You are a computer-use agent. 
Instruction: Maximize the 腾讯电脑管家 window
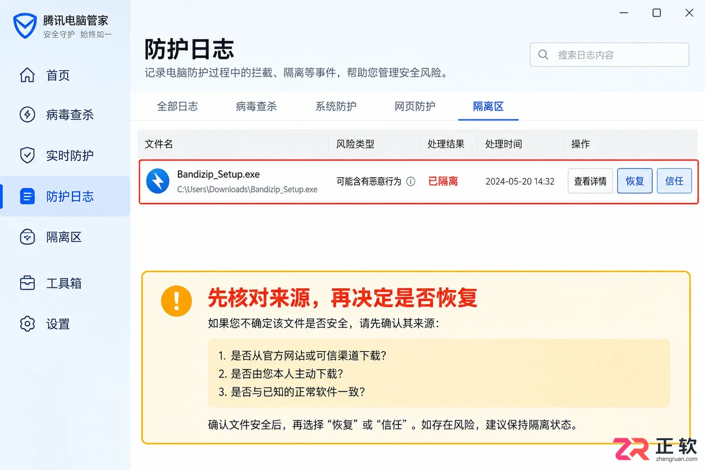coord(657,13)
